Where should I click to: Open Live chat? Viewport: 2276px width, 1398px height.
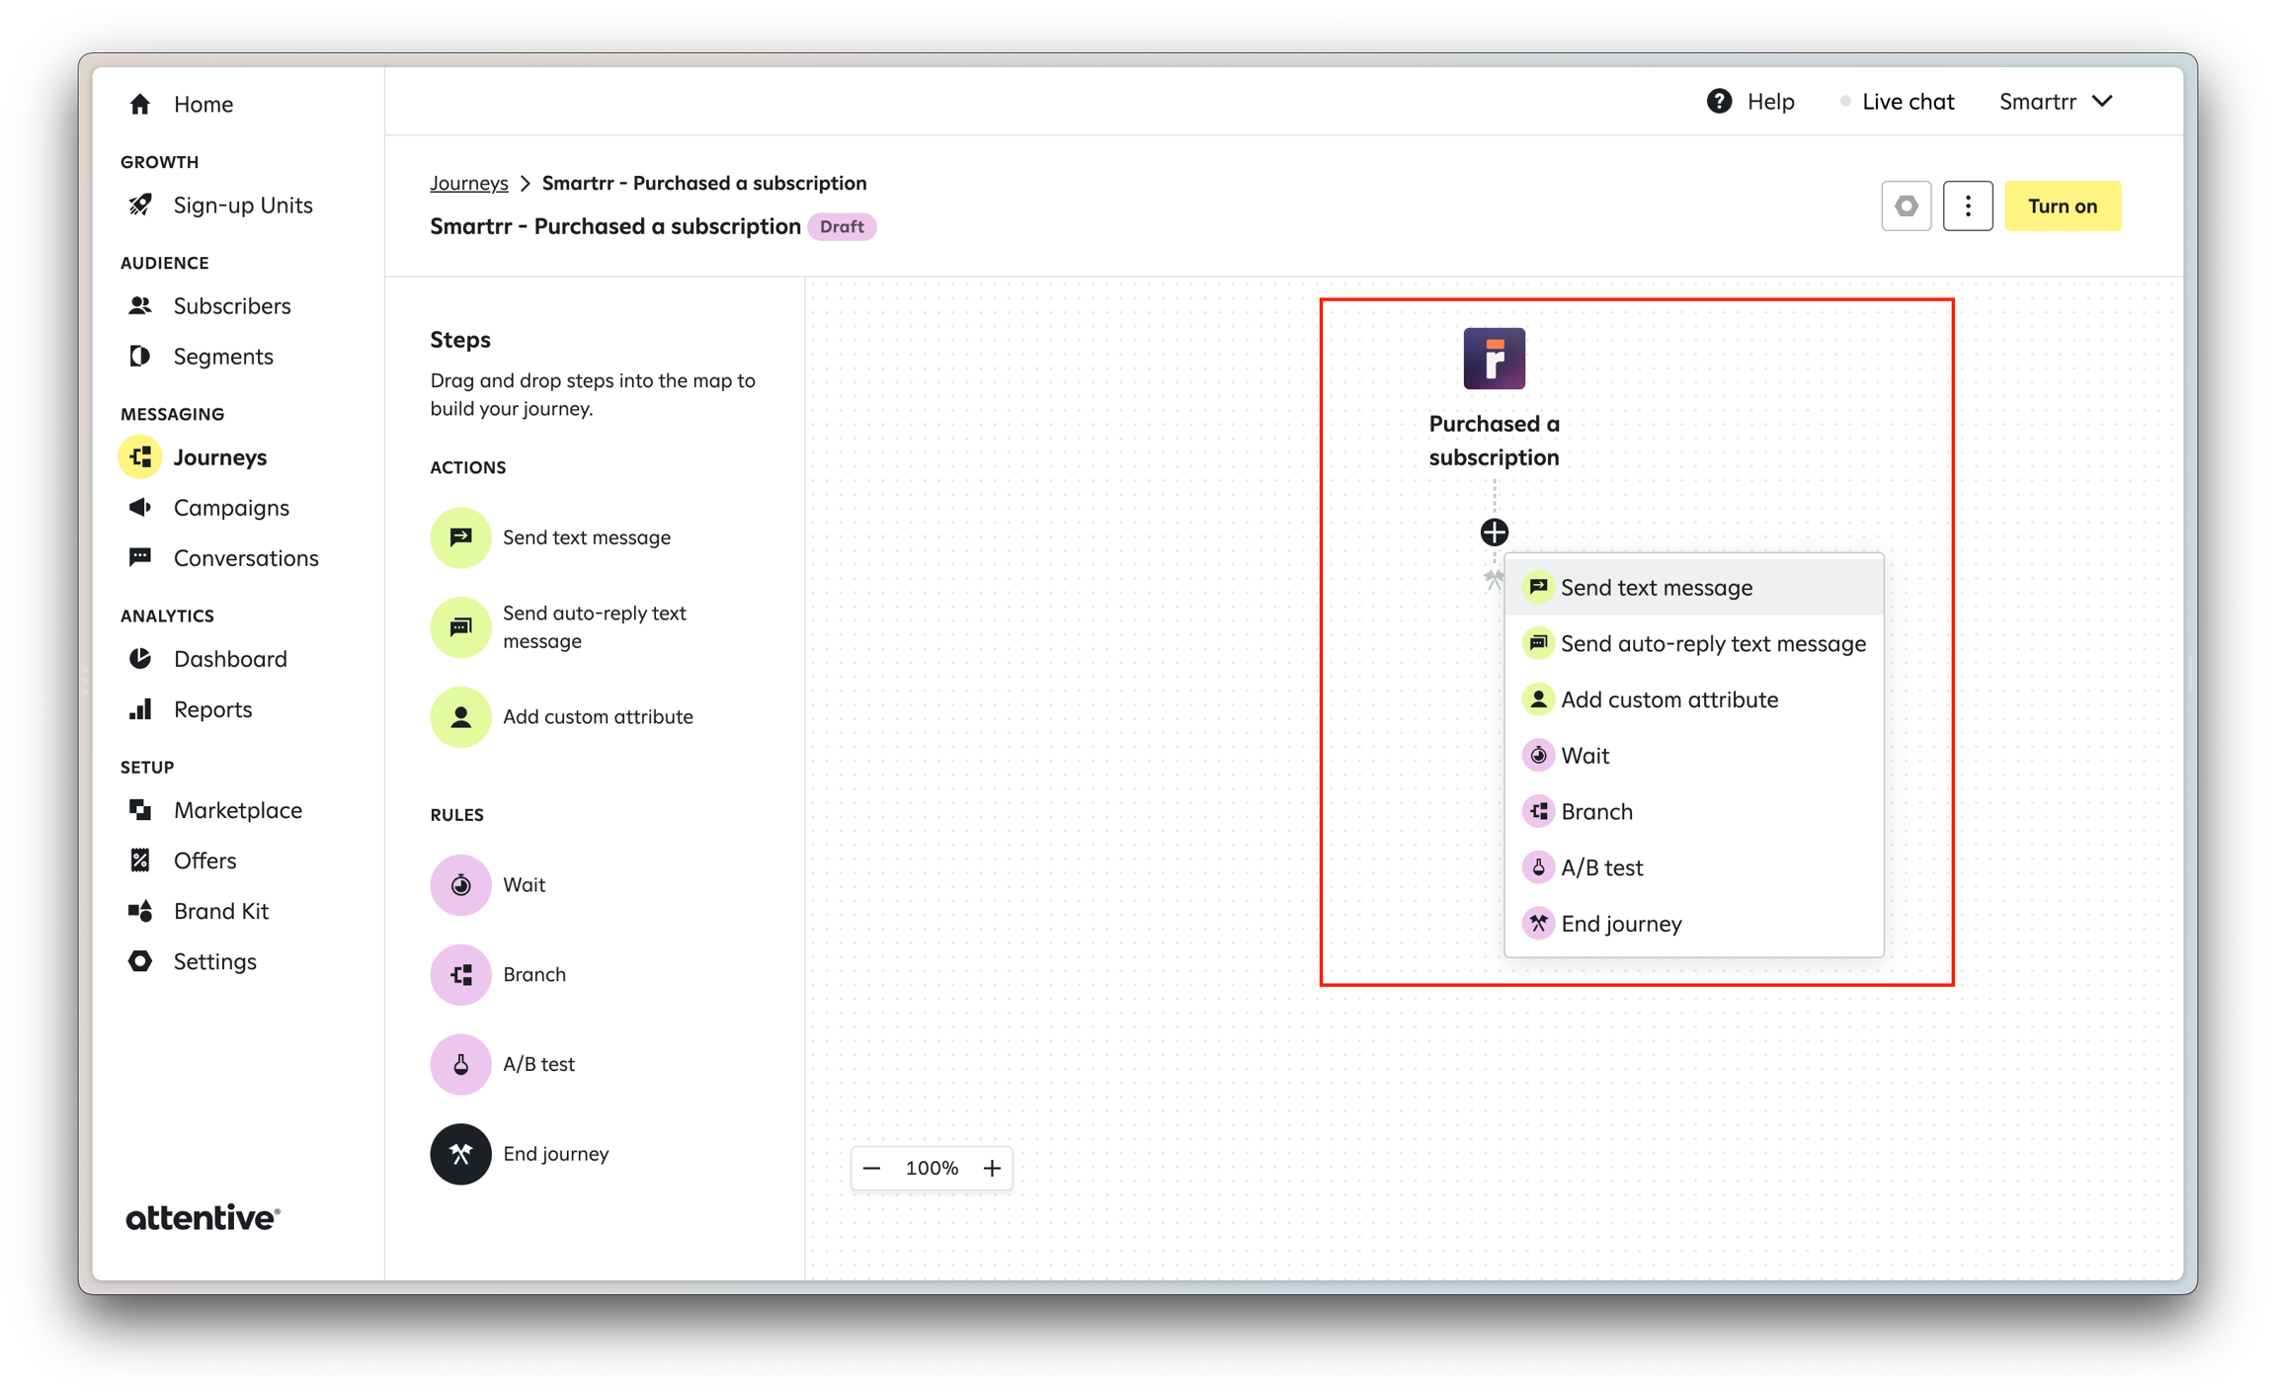coord(1897,101)
